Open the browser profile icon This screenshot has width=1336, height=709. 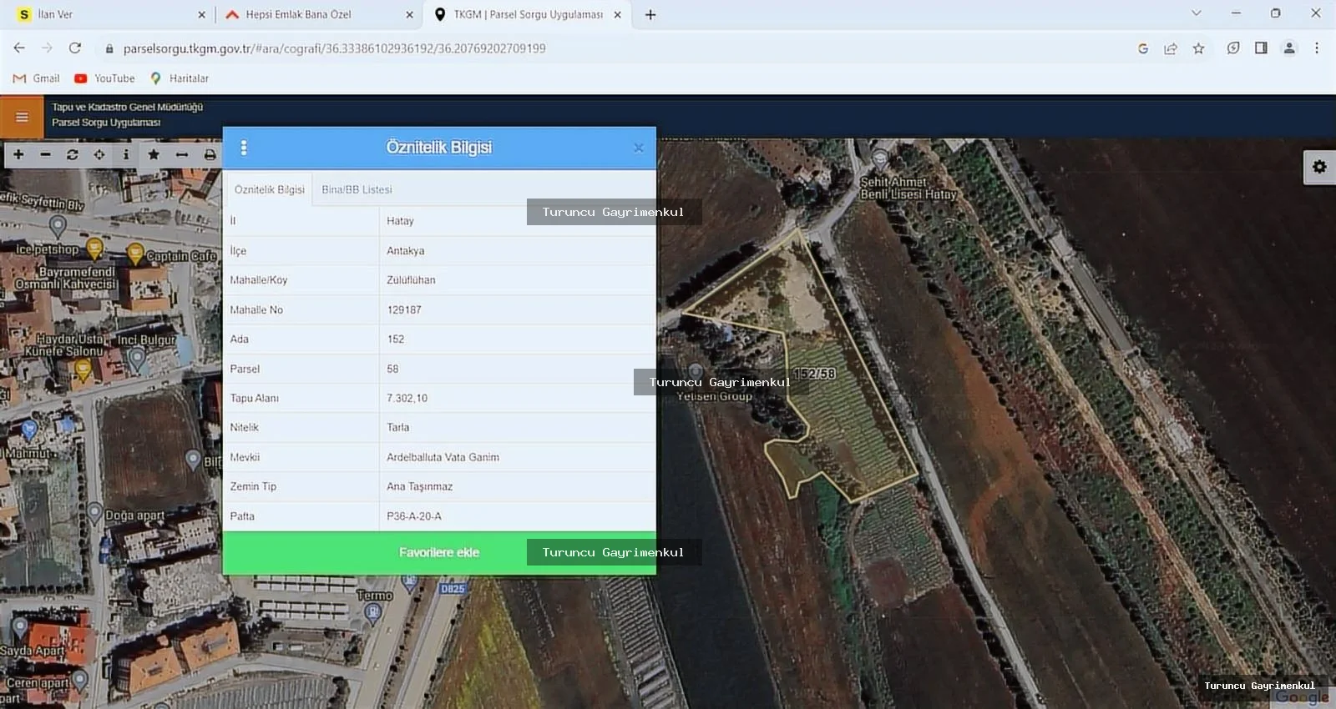point(1289,48)
